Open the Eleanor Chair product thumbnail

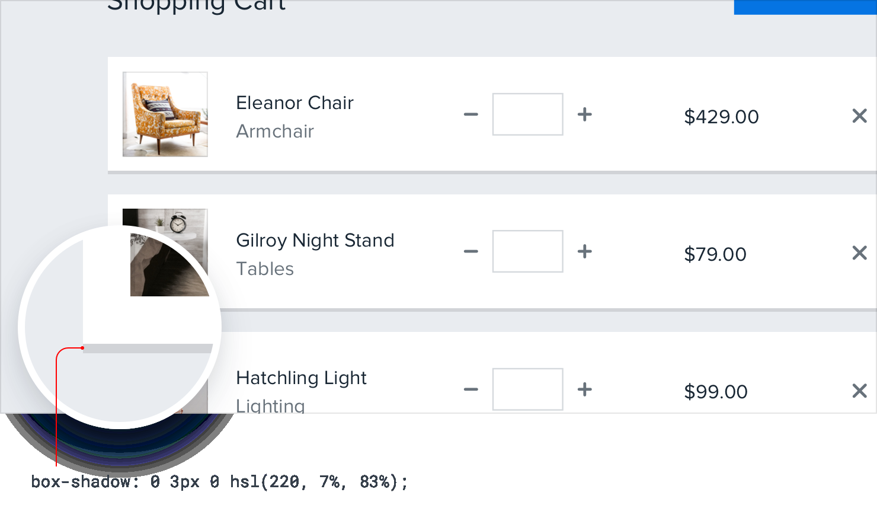165,114
